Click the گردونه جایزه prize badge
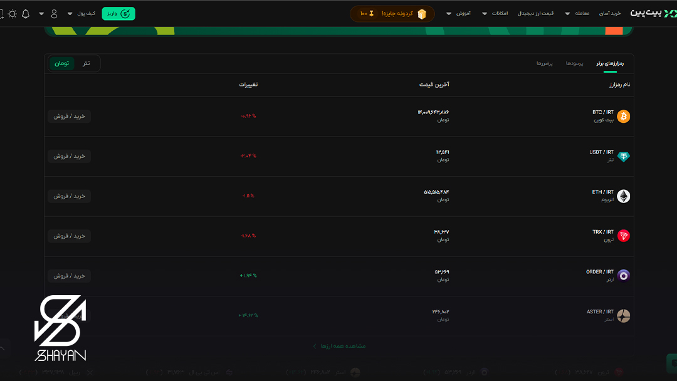 coord(392,13)
